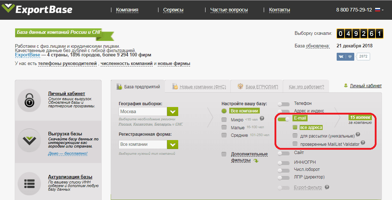Check для рассылки (уникальные) checkbox
Screen dimensions: 392x200
(295, 136)
